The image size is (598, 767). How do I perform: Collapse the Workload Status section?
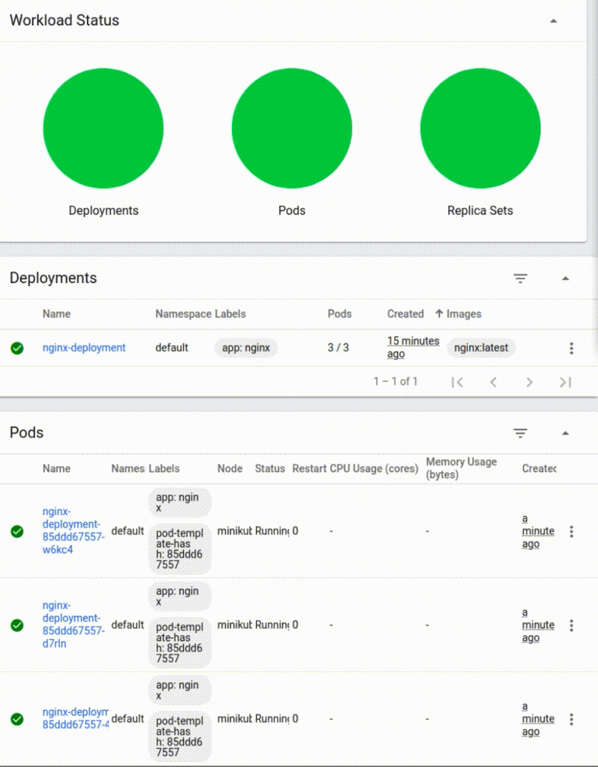pos(553,21)
